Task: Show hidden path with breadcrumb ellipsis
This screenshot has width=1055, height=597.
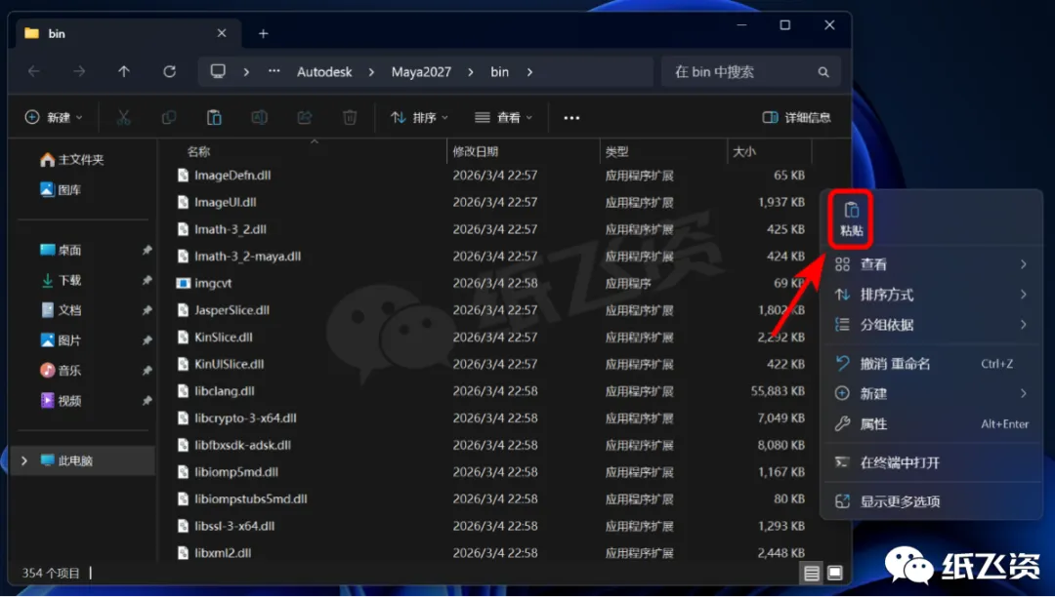Action: pyautogui.click(x=274, y=71)
